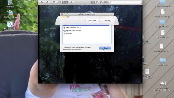This screenshot has height=98, width=174.
Task: Click the QuickTime Player app icon in list
Action: coord(64,30)
